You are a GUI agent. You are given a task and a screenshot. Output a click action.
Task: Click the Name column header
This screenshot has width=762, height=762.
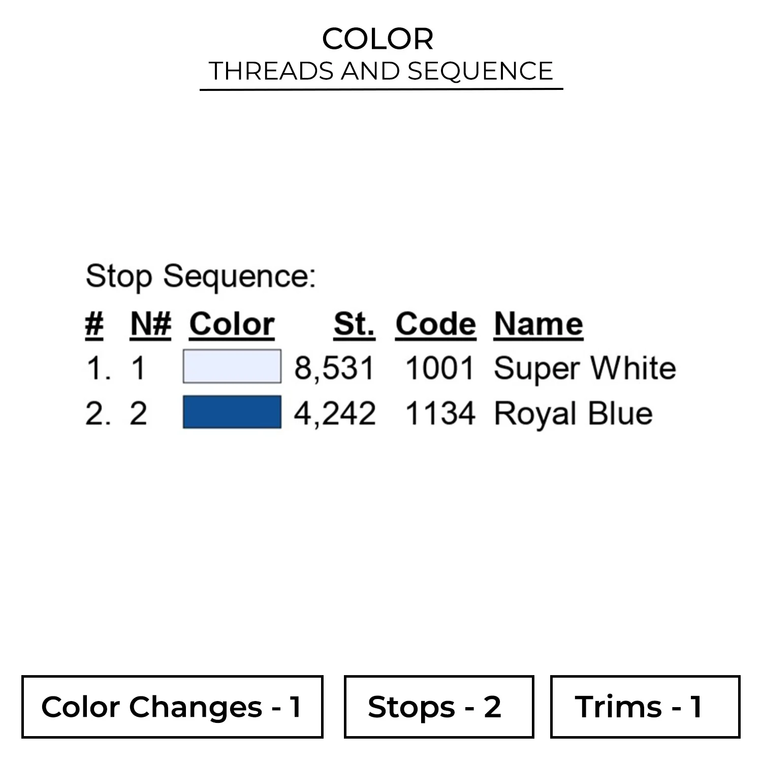(x=538, y=324)
